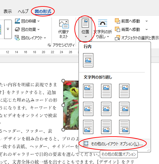Open 図の枠線 dropdown
This screenshot has height=164, width=159.
pos(27,21)
